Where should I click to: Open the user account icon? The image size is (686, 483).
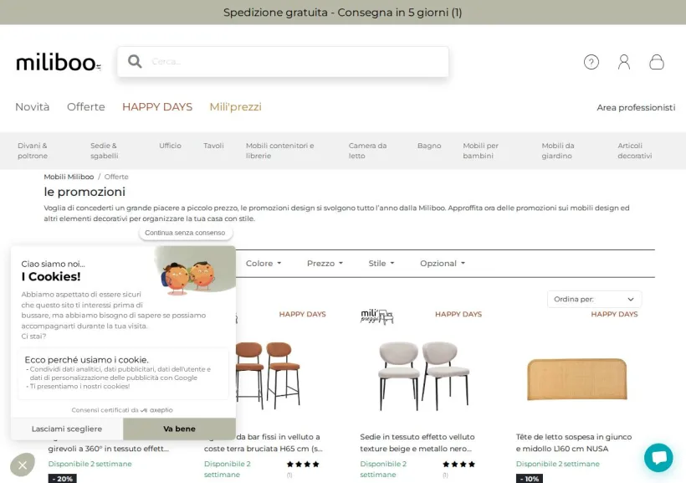pos(624,62)
